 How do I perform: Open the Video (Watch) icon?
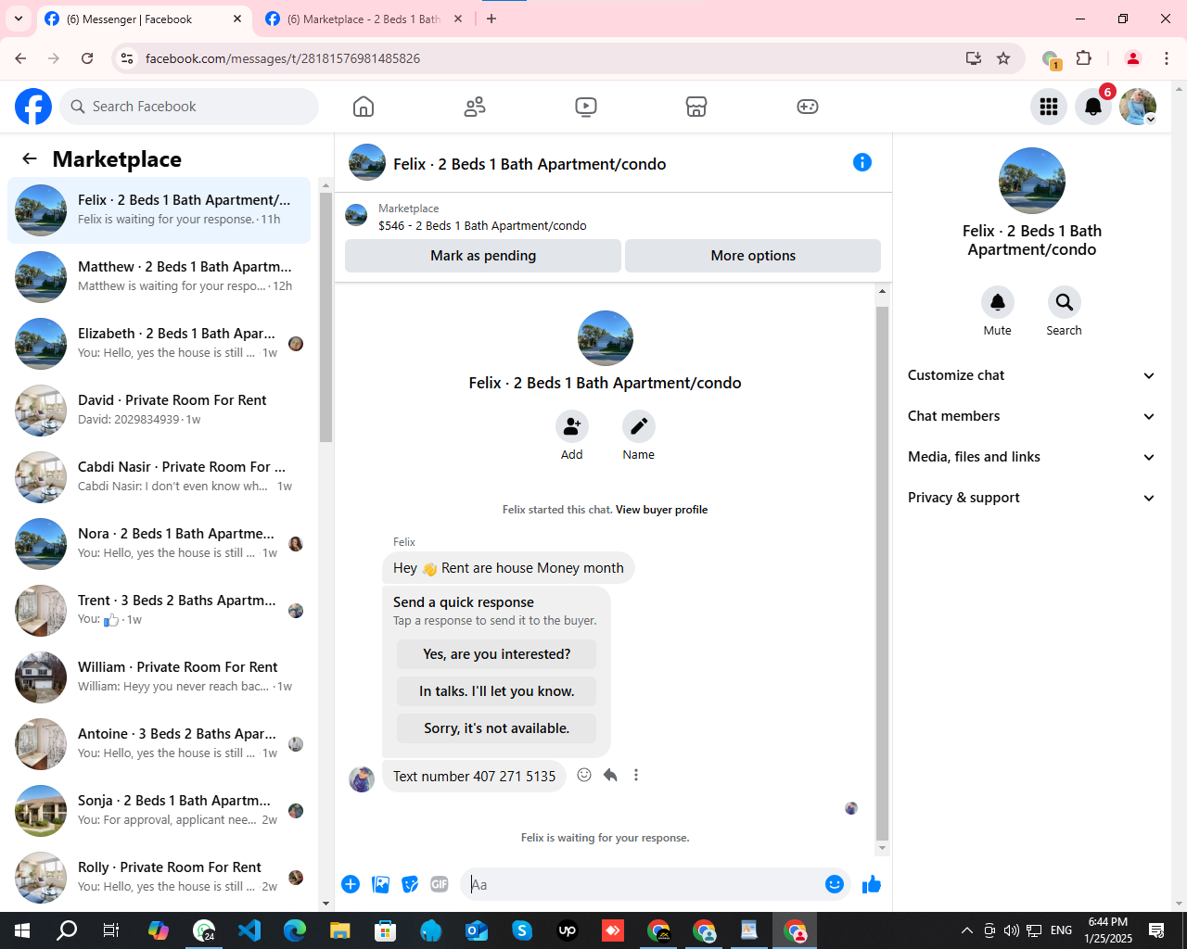[x=586, y=107]
